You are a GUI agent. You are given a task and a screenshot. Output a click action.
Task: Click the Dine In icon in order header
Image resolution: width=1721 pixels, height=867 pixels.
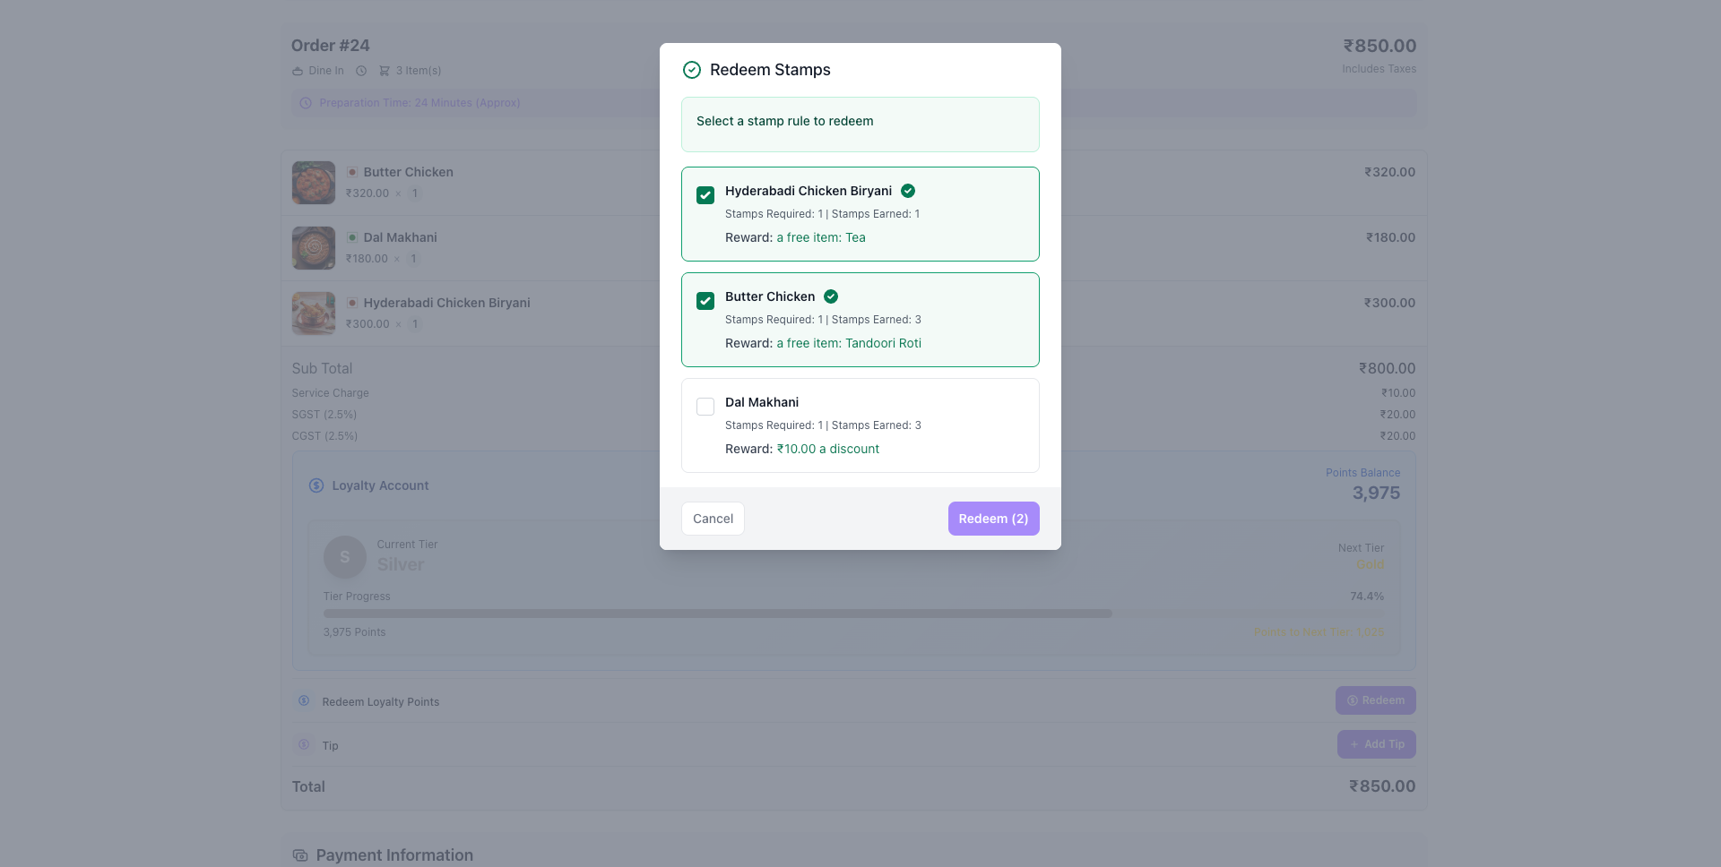298,71
